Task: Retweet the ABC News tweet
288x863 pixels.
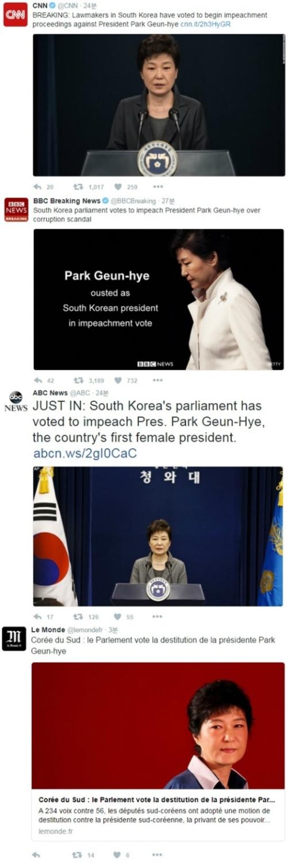Action: point(76,617)
